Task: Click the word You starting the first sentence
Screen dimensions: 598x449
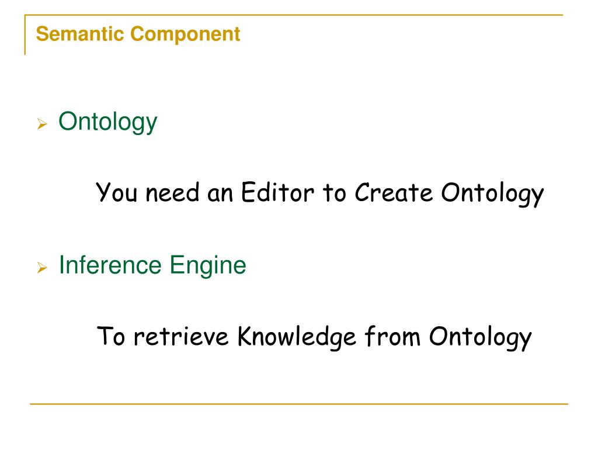Action: (x=116, y=192)
